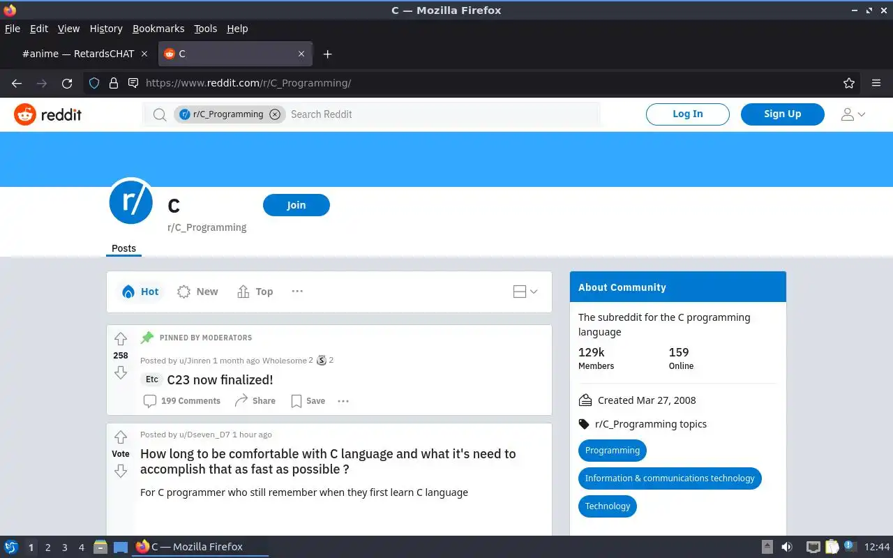Click the site security padlock icon
The width and height of the screenshot is (893, 558).
(x=114, y=83)
